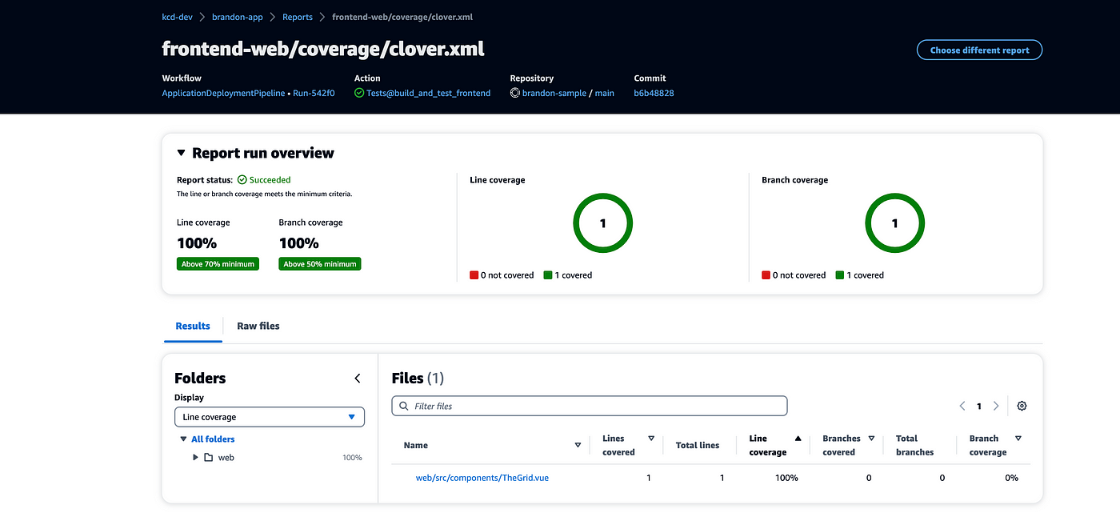The height and width of the screenshot is (521, 1120).
Task: Go to next page of files
Action: [x=996, y=406]
